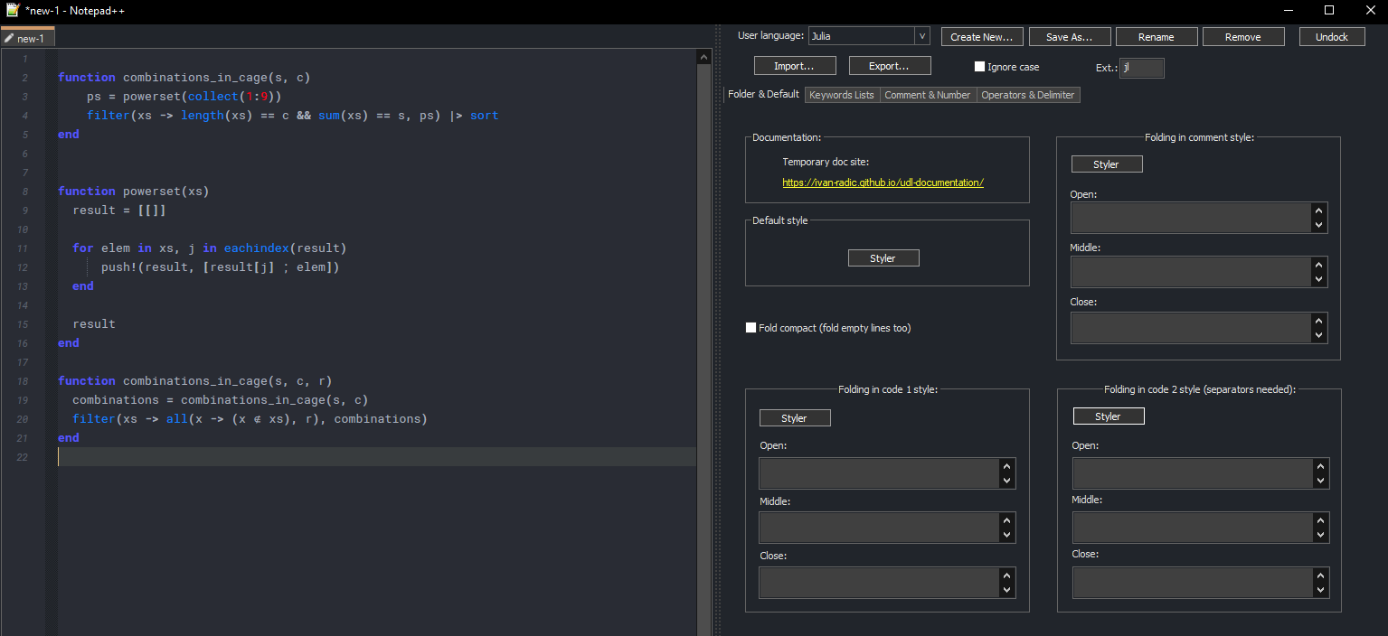Switch to the Folder & Default tab
The image size is (1388, 636).
point(764,94)
